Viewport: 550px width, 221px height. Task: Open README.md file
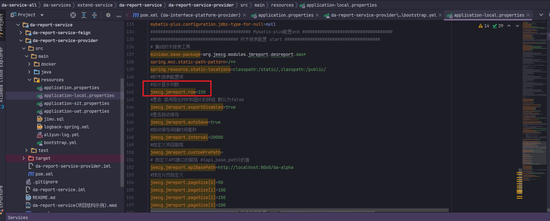pos(44,197)
